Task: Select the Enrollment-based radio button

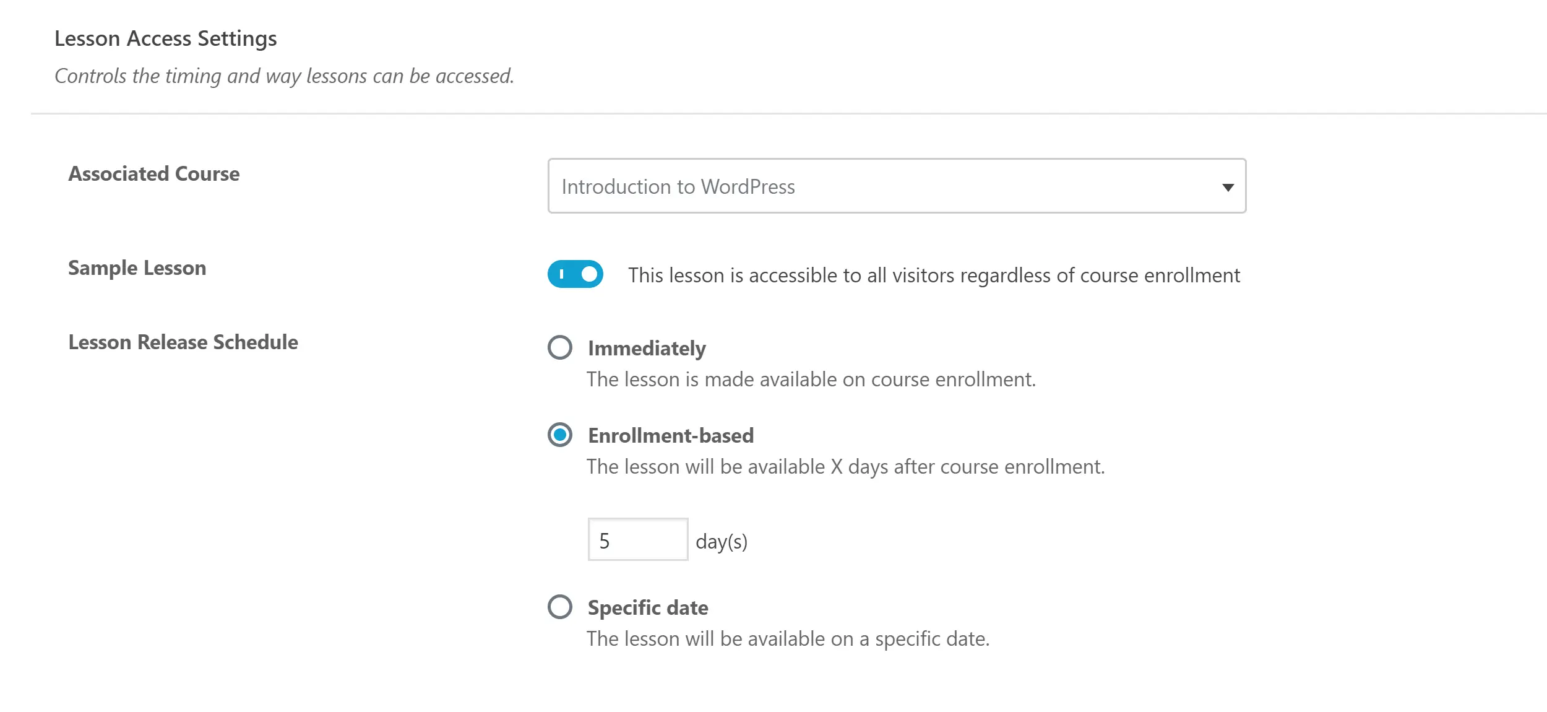Action: coord(560,435)
